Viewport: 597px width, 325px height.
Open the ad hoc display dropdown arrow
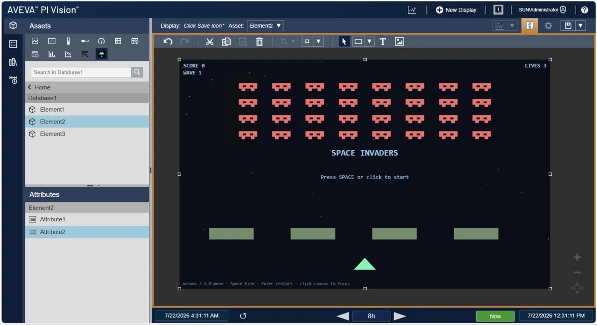click(x=511, y=26)
